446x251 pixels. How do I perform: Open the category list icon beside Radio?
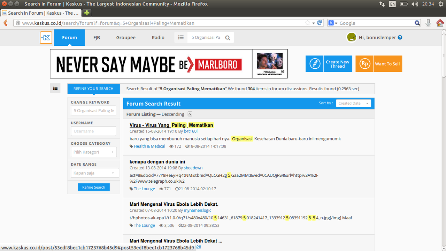pos(181,38)
